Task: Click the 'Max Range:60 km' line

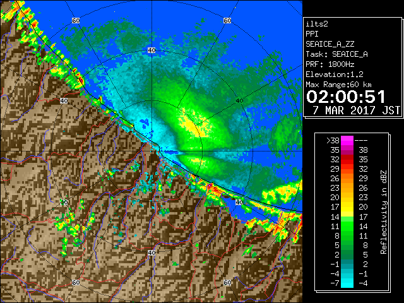Action: pyautogui.click(x=338, y=85)
